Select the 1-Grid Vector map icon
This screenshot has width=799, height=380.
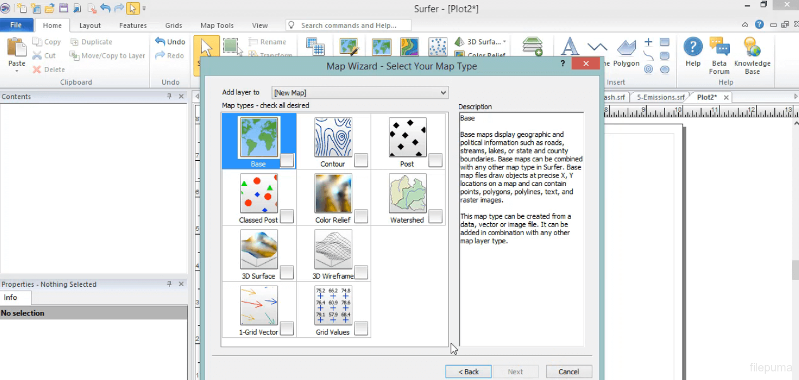click(259, 306)
